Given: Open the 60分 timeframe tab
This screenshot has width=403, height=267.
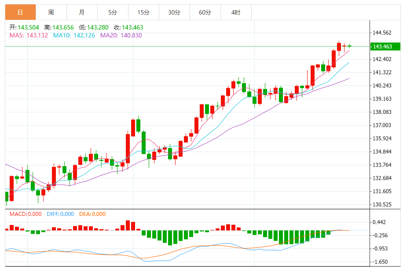Looking at the screenshot, I should click(205, 12).
